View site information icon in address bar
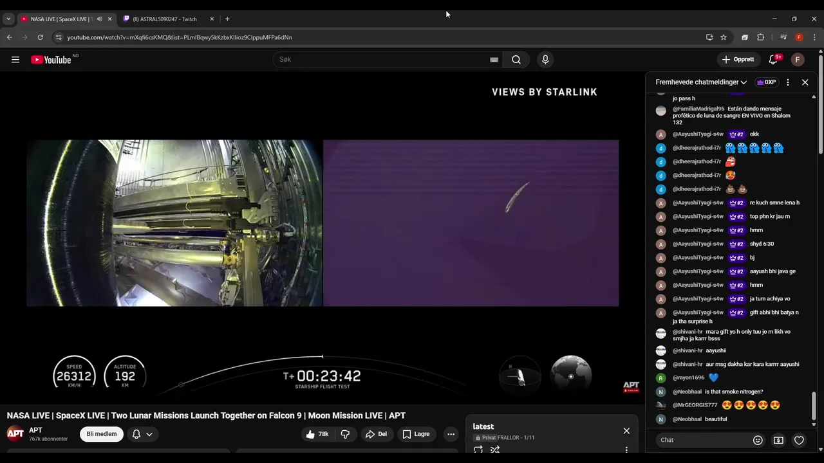Viewport: 824px width, 463px height. [59, 37]
